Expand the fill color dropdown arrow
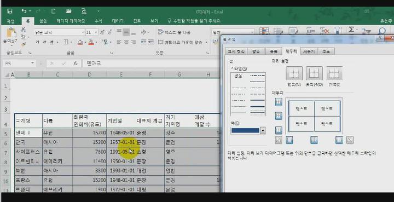 [x=85, y=42]
